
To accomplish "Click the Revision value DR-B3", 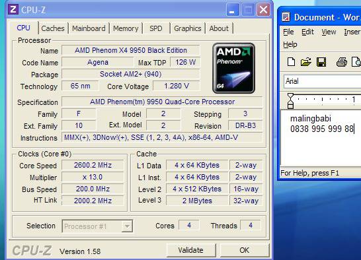I will coord(245,126).
